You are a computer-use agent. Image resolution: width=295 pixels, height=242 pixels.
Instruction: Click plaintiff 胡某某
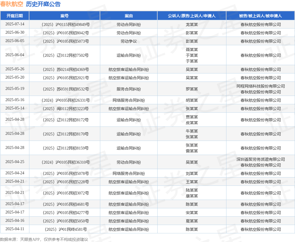tap(192, 100)
